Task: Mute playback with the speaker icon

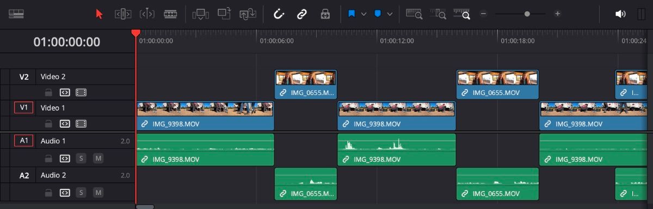Action: pyautogui.click(x=620, y=14)
